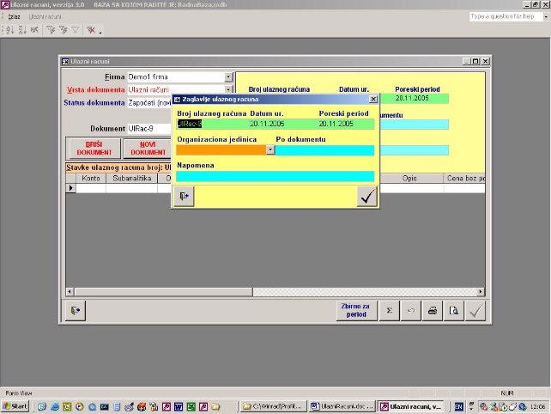Click the Start button on the taskbar
551x414 pixels.
pos(15,405)
